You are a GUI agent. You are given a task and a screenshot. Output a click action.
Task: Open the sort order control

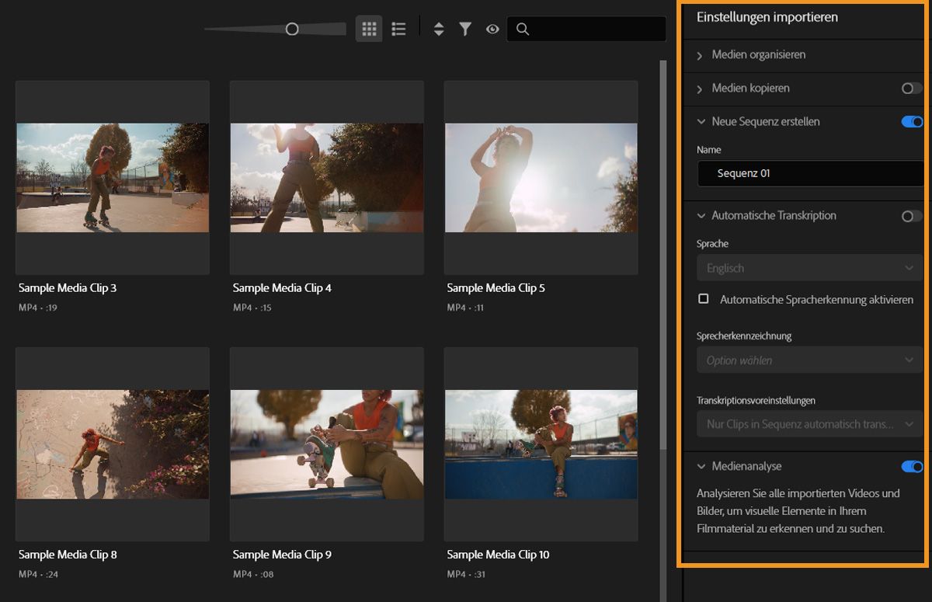[x=439, y=29]
